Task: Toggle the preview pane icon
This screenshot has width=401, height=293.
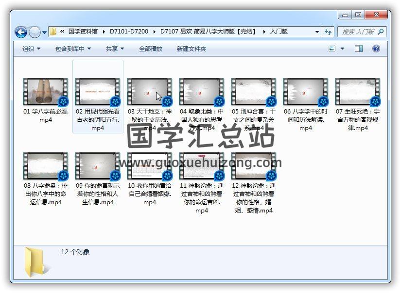Action: [359, 49]
